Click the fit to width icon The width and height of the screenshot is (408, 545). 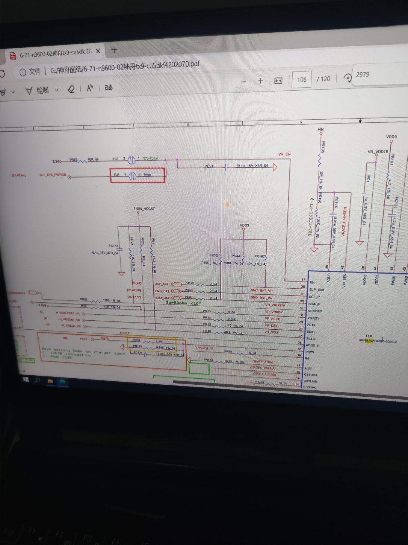pyautogui.click(x=278, y=81)
